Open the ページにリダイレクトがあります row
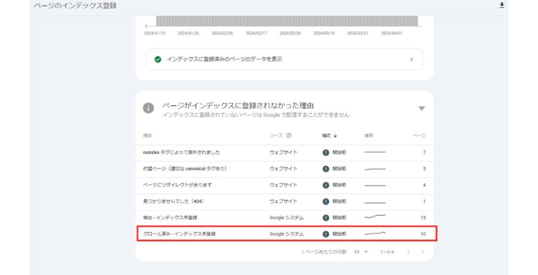Screen dimensions: 538x275 [x=284, y=185]
